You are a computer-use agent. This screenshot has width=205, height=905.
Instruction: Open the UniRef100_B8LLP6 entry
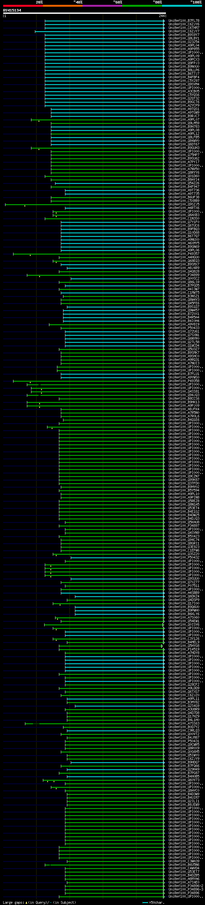[184, 70]
